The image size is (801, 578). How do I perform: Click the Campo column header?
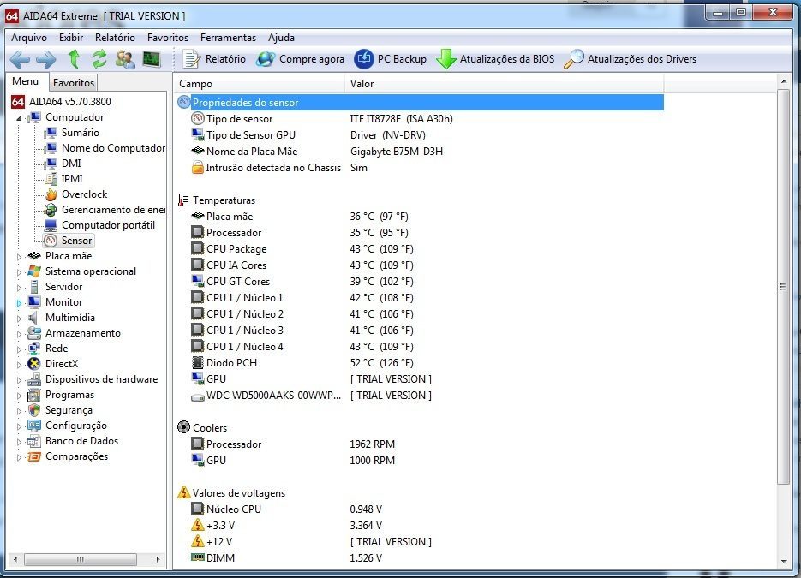point(259,84)
